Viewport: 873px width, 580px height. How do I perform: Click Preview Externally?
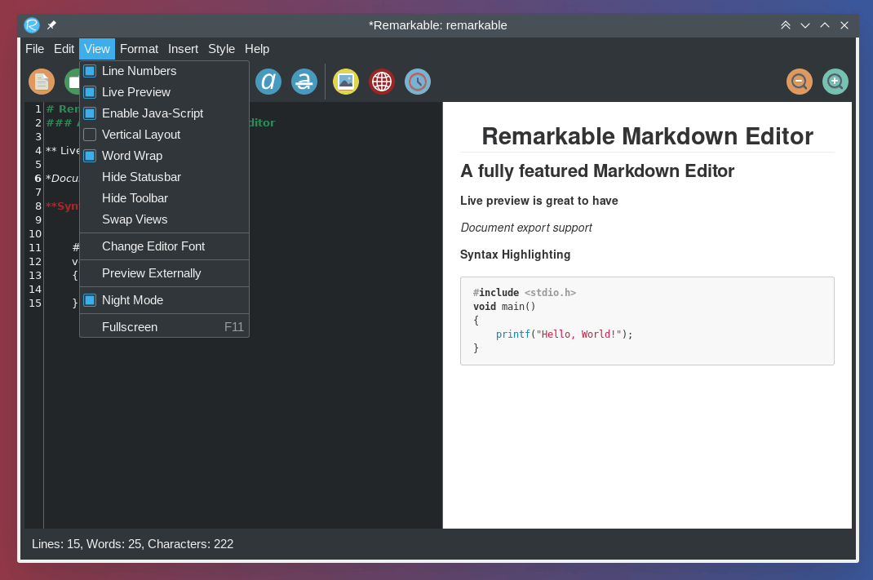point(151,273)
